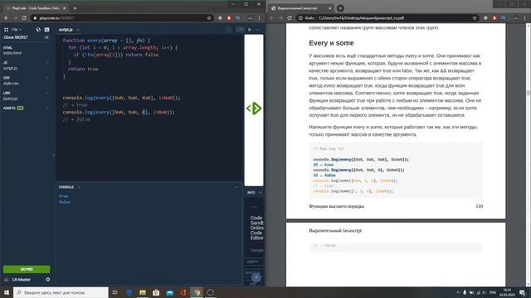The height and width of the screenshot is (298, 531).
Task: Bookmark the PlayCode page with star
Action: click(209, 18)
